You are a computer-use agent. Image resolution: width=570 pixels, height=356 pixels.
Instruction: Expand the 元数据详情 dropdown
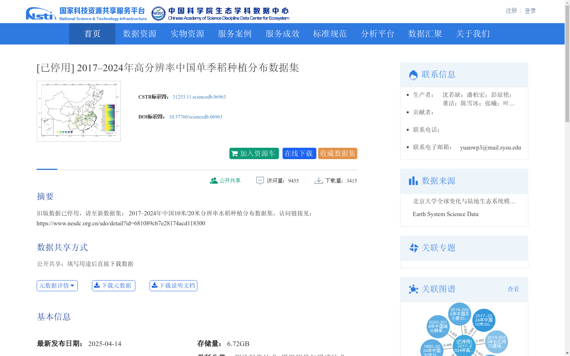coord(57,286)
